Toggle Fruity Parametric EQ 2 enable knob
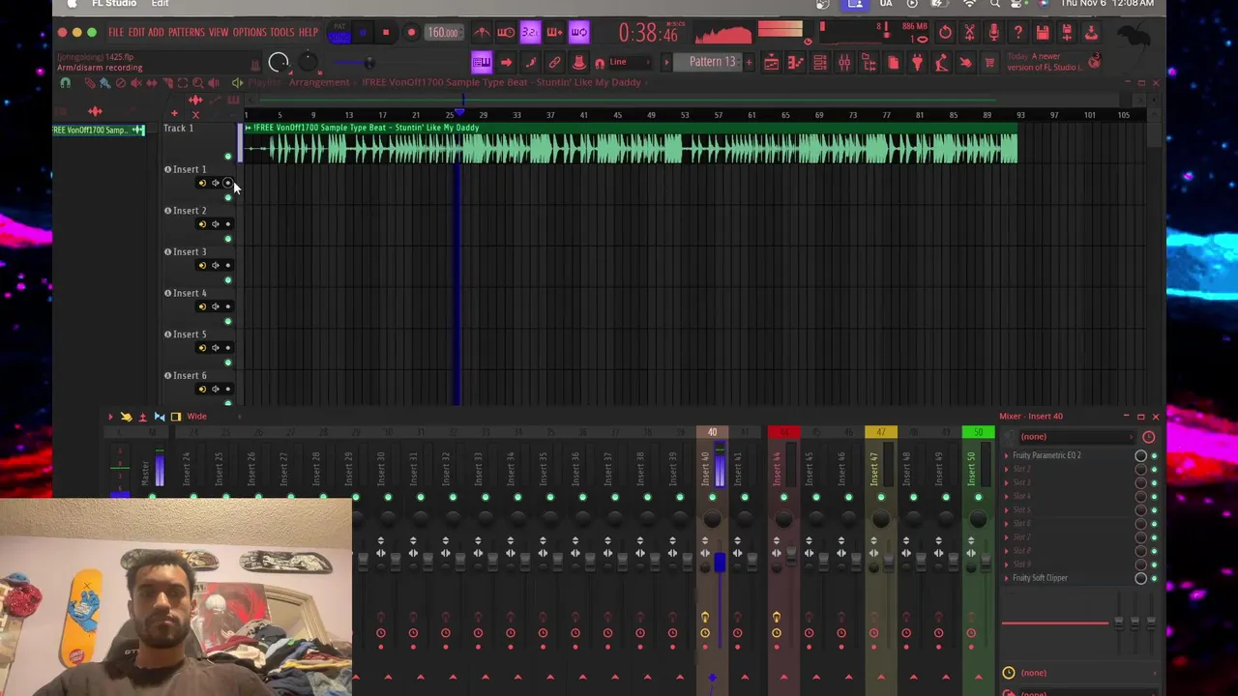The height and width of the screenshot is (696, 1238). pos(1140,455)
